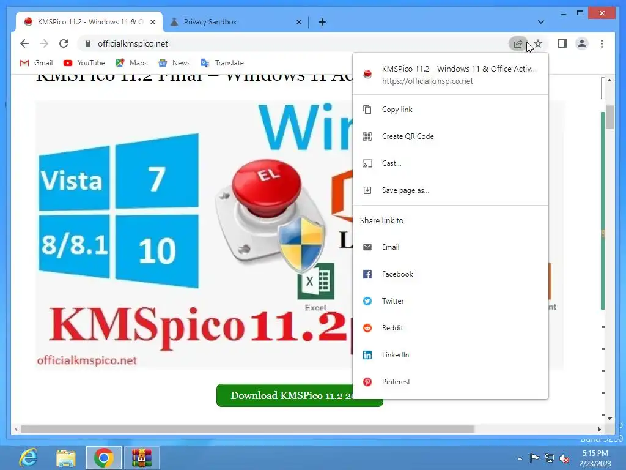Click the vertical scrollbar thumb

coord(609,117)
